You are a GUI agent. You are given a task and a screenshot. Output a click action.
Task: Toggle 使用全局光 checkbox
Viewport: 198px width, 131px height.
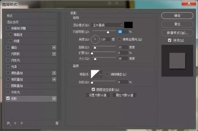coord(119,39)
